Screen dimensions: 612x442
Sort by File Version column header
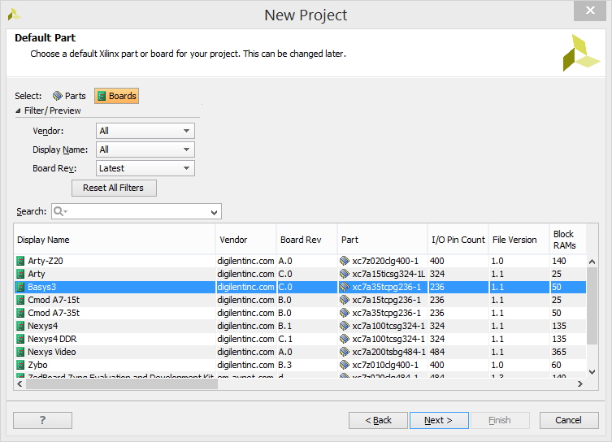point(519,240)
